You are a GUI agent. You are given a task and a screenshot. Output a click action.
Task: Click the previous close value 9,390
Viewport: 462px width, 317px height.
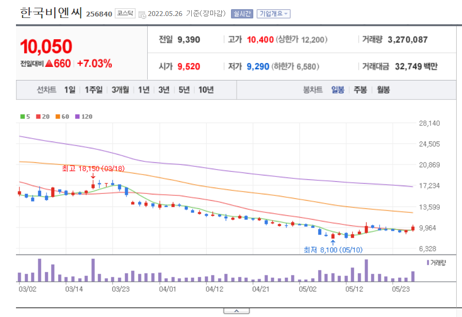(189, 40)
